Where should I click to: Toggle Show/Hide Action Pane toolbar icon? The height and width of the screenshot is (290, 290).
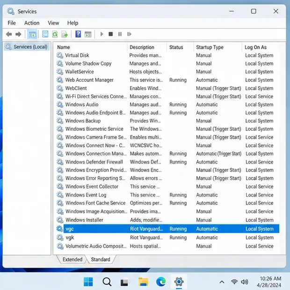click(88, 34)
